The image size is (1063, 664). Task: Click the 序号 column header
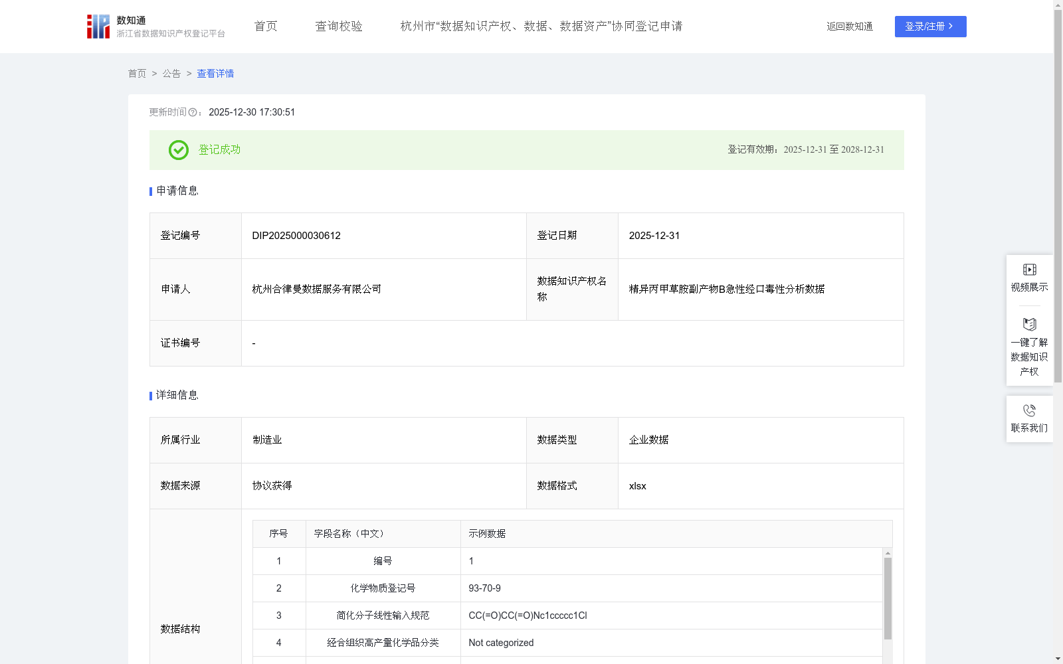pos(278,534)
